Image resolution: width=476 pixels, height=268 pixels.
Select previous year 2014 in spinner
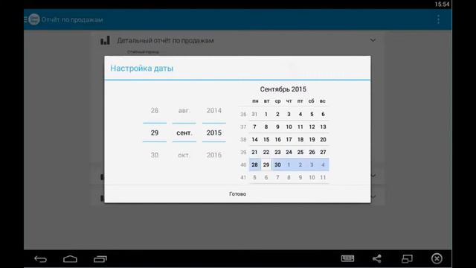pos(214,111)
